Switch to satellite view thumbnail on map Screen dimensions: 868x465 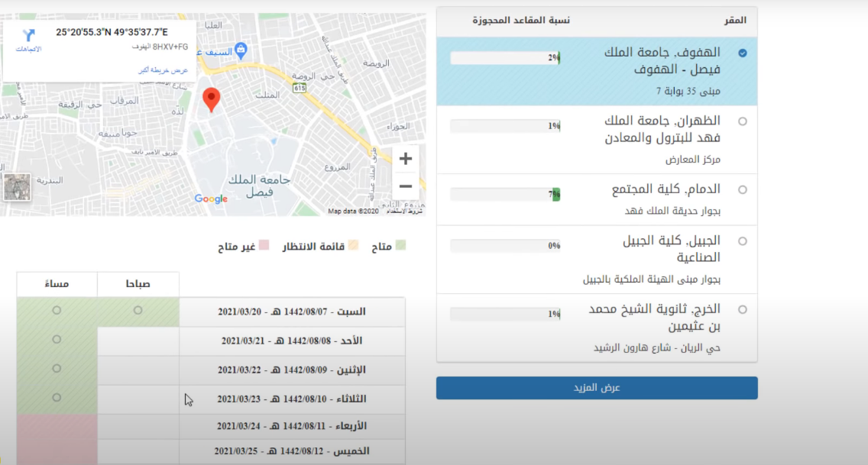pyautogui.click(x=17, y=187)
